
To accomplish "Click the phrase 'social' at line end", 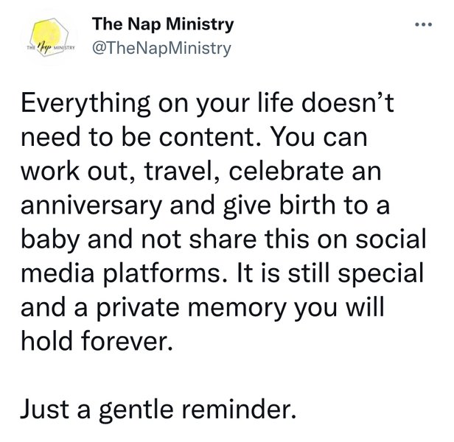I will (391, 239).
